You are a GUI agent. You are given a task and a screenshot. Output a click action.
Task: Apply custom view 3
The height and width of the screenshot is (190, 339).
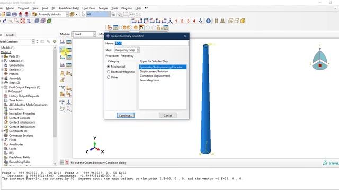coord(188,21)
